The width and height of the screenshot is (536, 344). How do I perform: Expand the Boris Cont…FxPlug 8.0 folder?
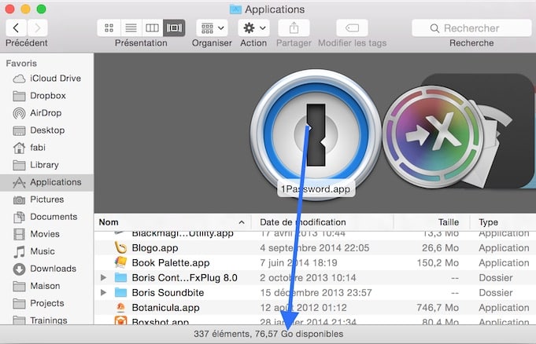point(103,278)
